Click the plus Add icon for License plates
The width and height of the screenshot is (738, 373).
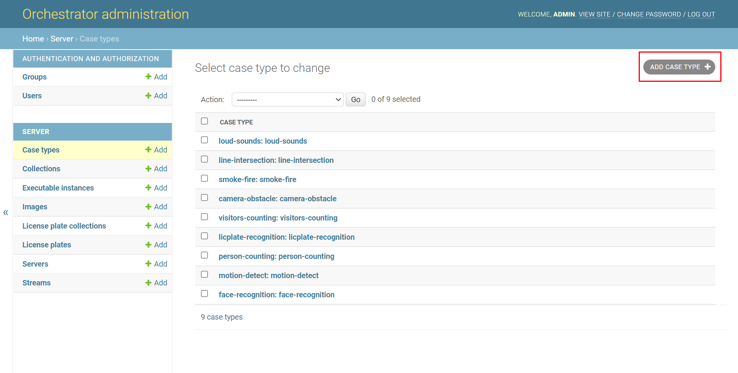pos(148,245)
